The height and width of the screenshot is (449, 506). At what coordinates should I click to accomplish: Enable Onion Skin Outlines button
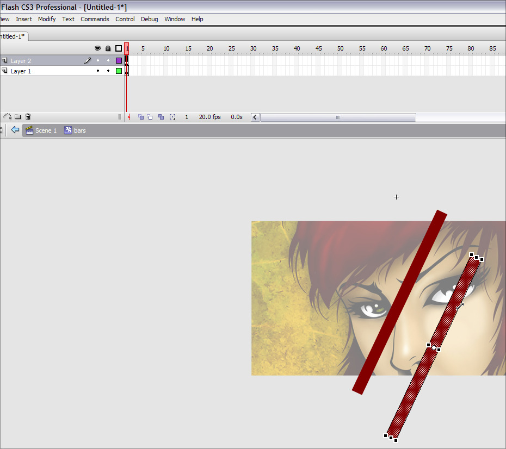[x=150, y=117]
